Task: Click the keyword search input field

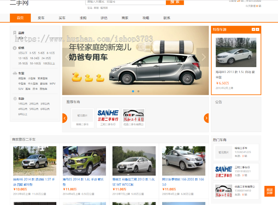Action: click(x=125, y=2)
